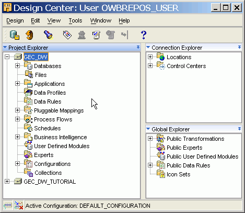Click the Files folder icon
Image resolution: width=245 pixels, height=213 pixels.
tap(29, 74)
